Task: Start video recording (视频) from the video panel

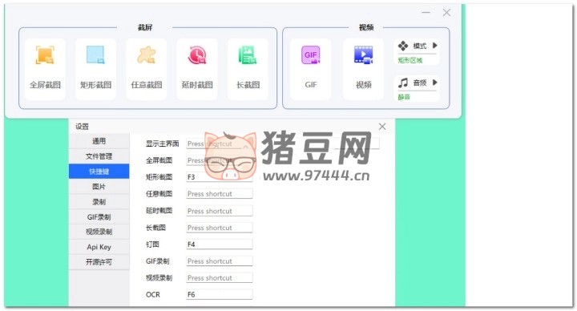Action: coord(364,69)
